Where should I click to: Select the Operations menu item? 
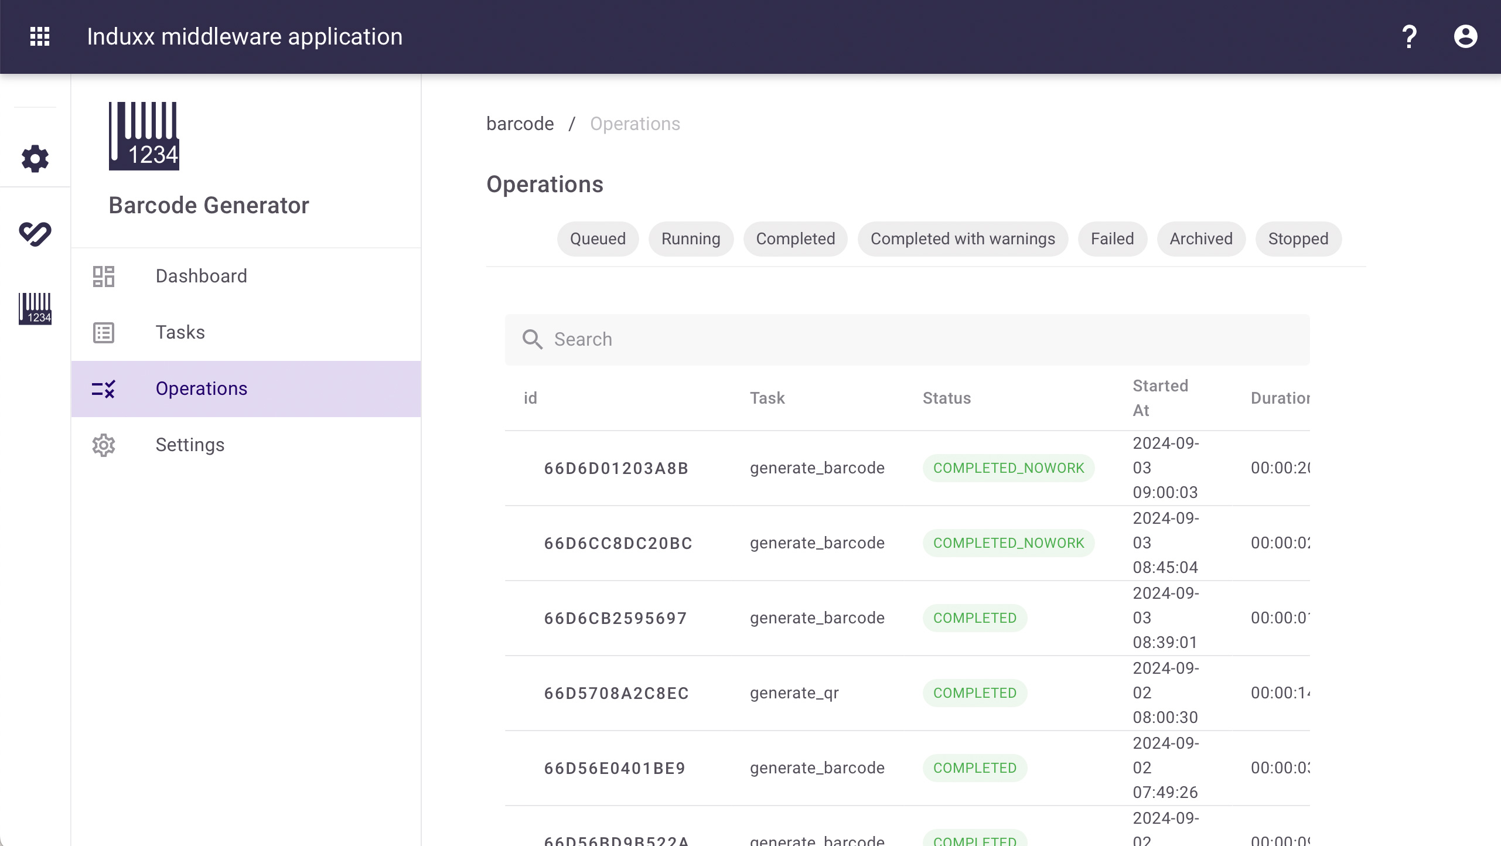246,388
